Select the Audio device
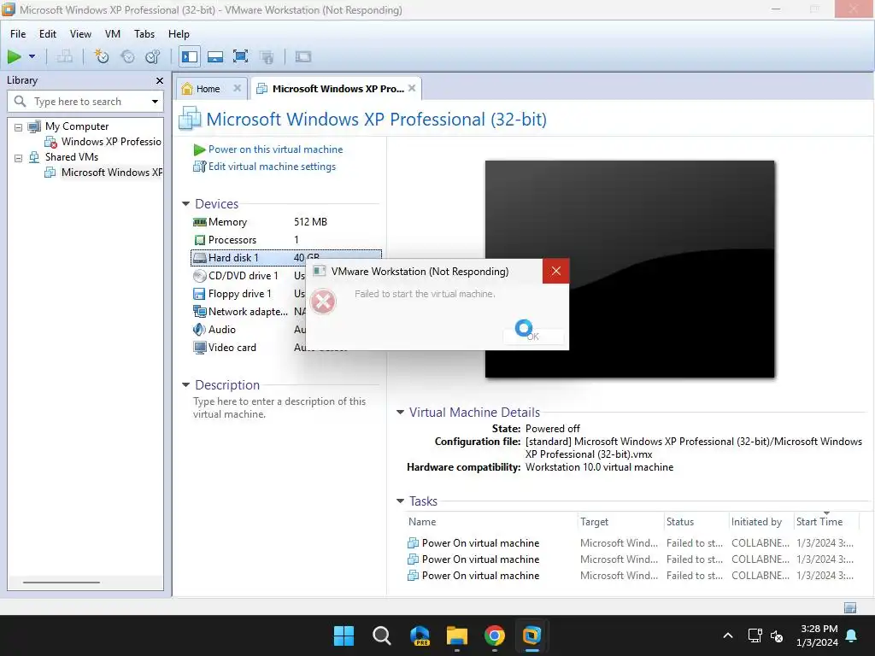Viewport: 875px width, 656px height. (250, 329)
